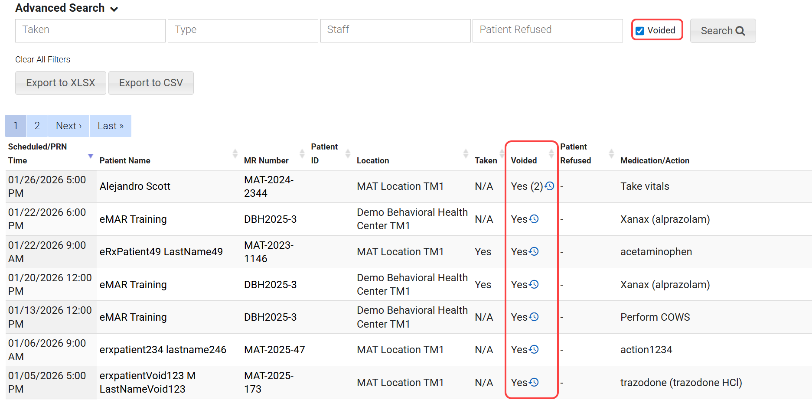Viewport: 812px width, 400px height.
Task: Open the Patient Refused filter dropdown
Action: tap(547, 30)
